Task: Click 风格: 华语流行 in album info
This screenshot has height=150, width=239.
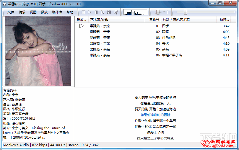Action: click(x=14, y=109)
